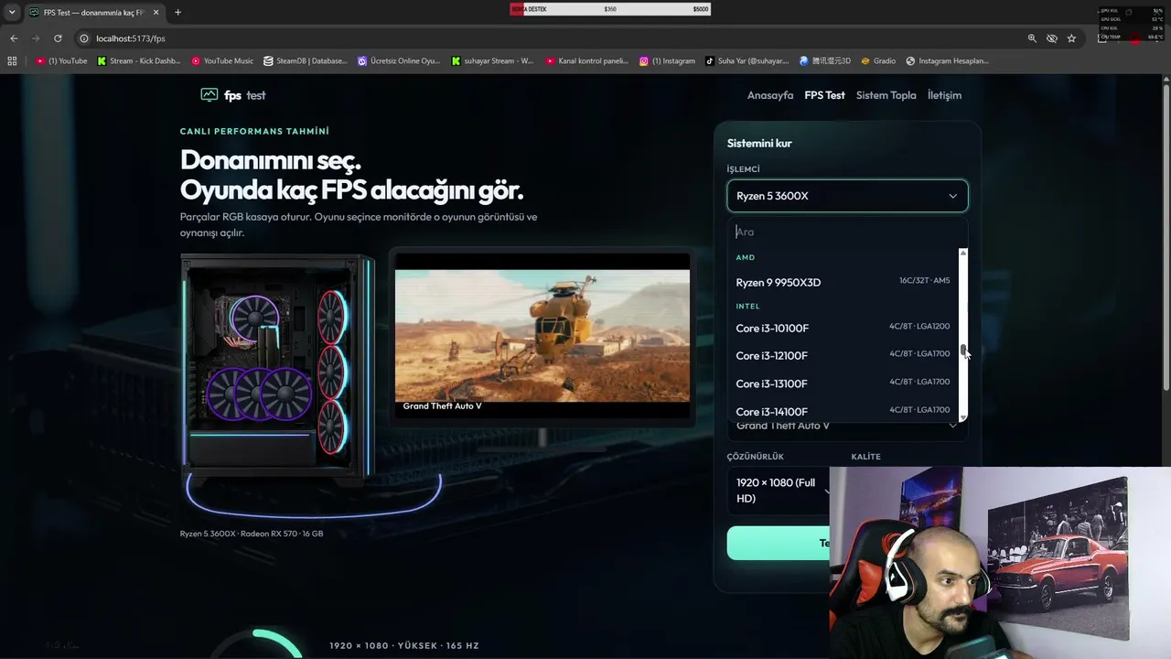Open the tab search dropdown arrow
The image size is (1171, 659).
tap(12, 12)
